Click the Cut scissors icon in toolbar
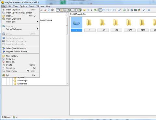The width and height of the screenshot is (156, 120). tap(45, 10)
